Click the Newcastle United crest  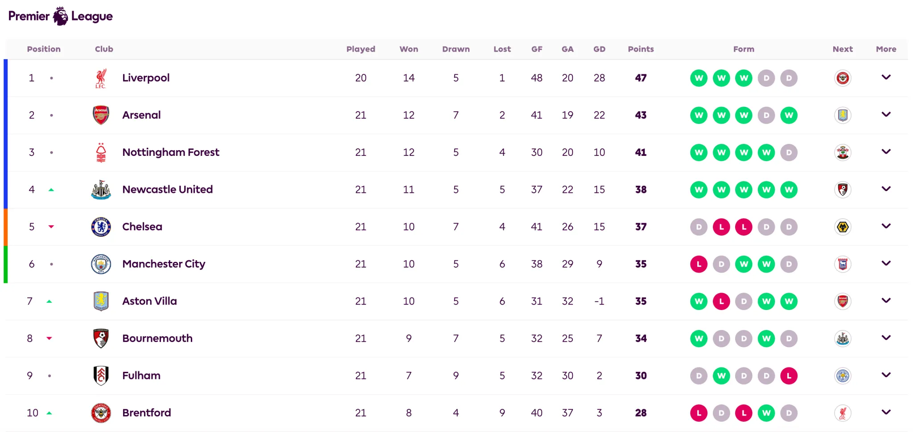(101, 190)
